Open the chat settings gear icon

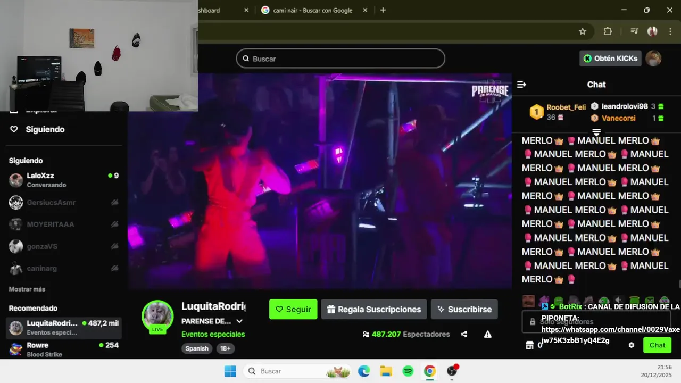pyautogui.click(x=632, y=345)
